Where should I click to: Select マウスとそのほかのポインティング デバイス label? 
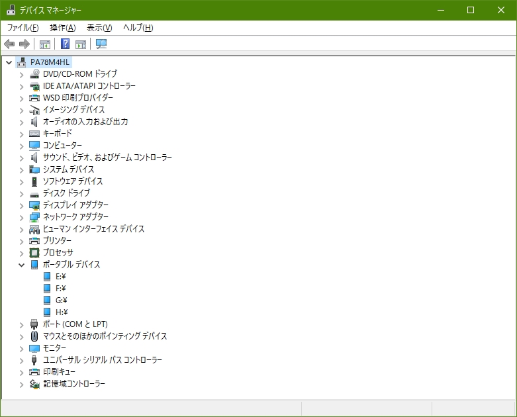105,336
